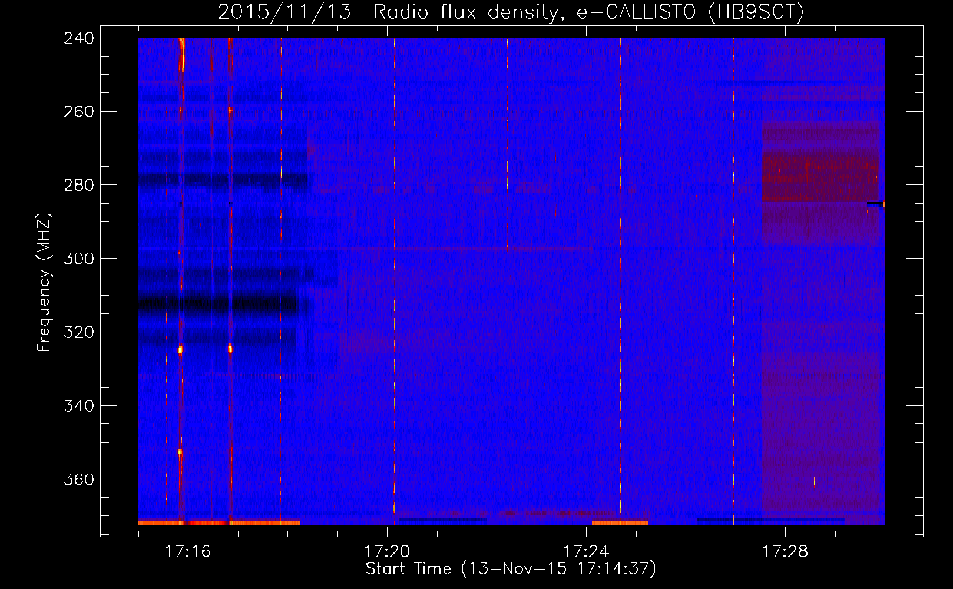Click the 17:20 time tick label
This screenshot has width=953, height=589.
(x=387, y=552)
